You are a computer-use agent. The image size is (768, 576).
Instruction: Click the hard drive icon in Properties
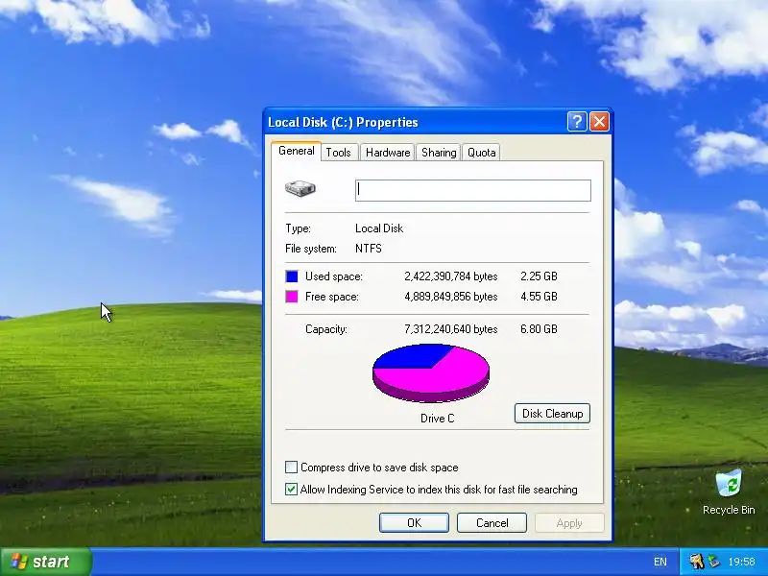300,188
